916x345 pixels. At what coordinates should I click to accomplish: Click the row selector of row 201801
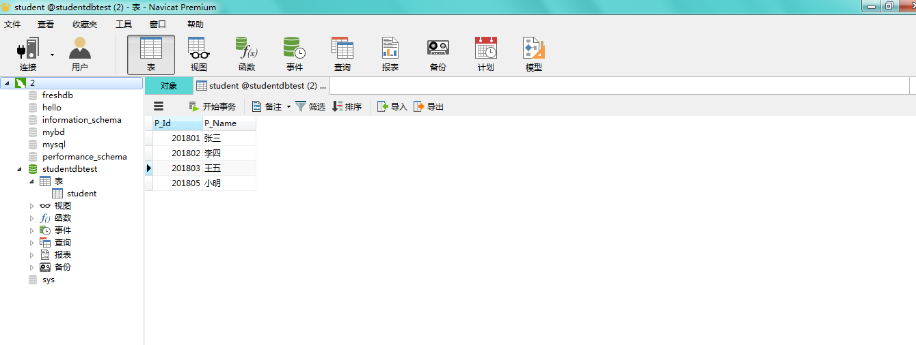tap(148, 138)
